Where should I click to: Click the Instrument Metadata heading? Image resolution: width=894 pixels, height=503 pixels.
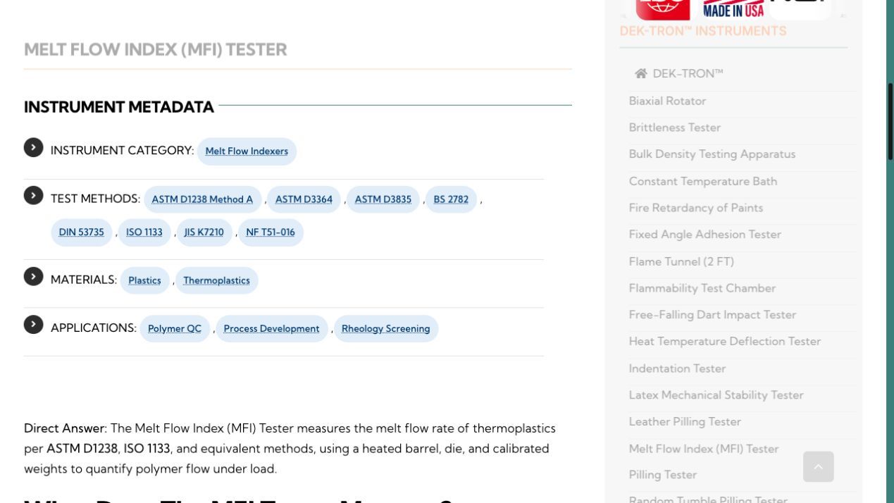(118, 107)
